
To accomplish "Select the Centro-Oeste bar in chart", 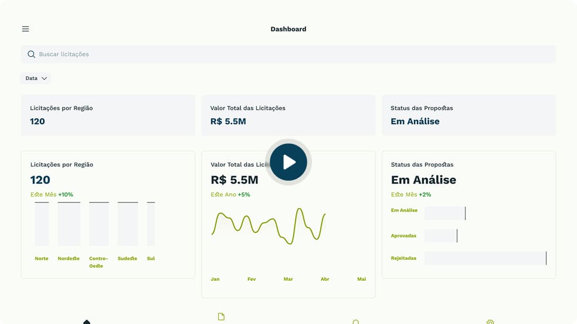I will [x=99, y=224].
